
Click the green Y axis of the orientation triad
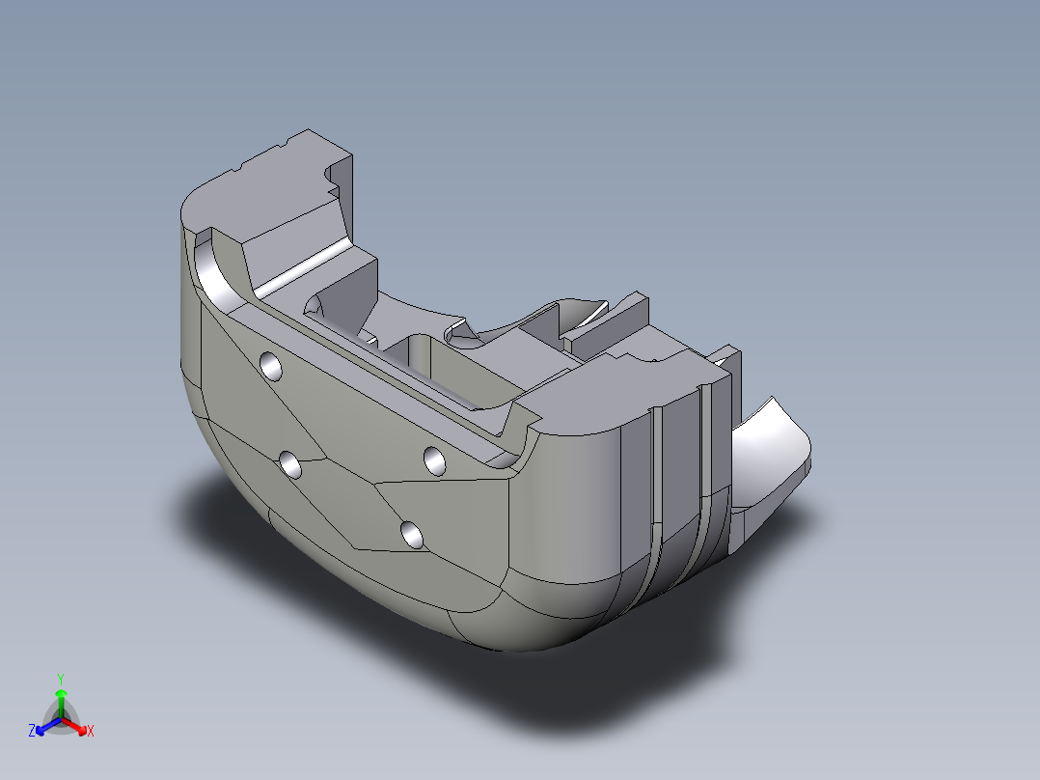[61, 703]
